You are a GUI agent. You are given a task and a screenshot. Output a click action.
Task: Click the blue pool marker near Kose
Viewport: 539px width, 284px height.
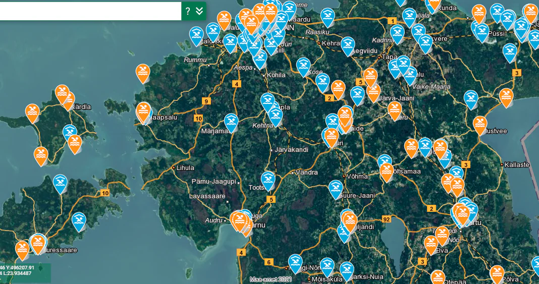click(303, 66)
